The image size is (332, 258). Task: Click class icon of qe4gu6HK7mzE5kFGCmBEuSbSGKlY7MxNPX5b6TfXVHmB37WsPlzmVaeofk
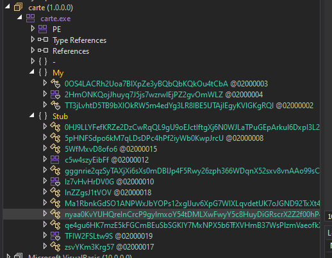pyautogui.click(x=55, y=225)
